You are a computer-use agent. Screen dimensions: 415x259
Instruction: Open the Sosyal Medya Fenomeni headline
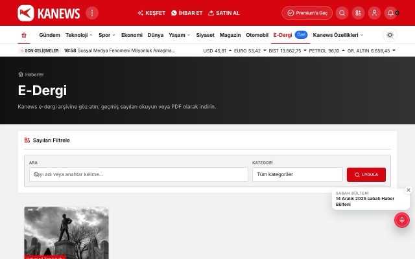pos(126,51)
